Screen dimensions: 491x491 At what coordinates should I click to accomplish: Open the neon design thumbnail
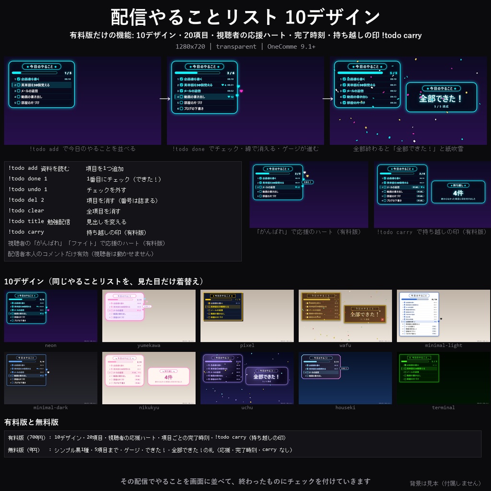click(51, 316)
